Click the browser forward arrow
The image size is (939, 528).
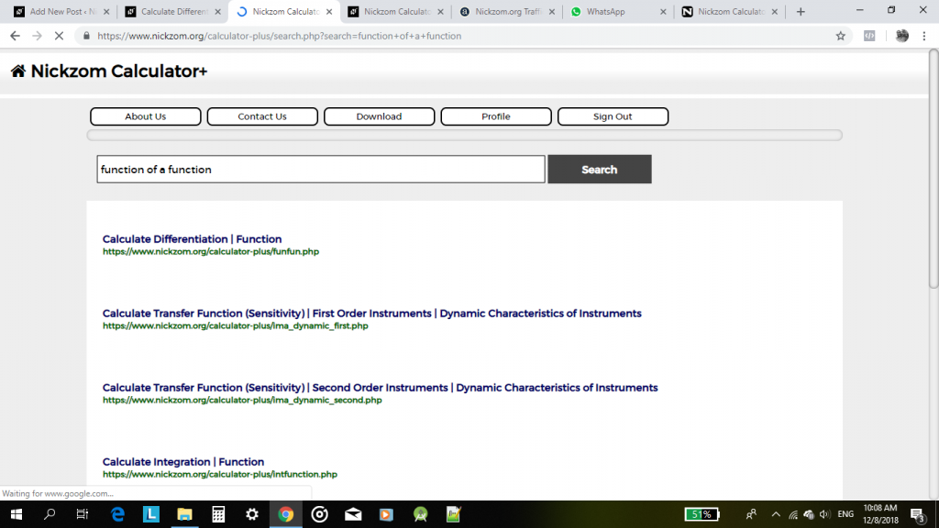[x=37, y=36]
